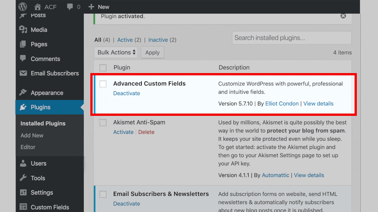Screen dimensions: 378x212
Task: Click the ACF site name
Action: click(x=50, y=7)
